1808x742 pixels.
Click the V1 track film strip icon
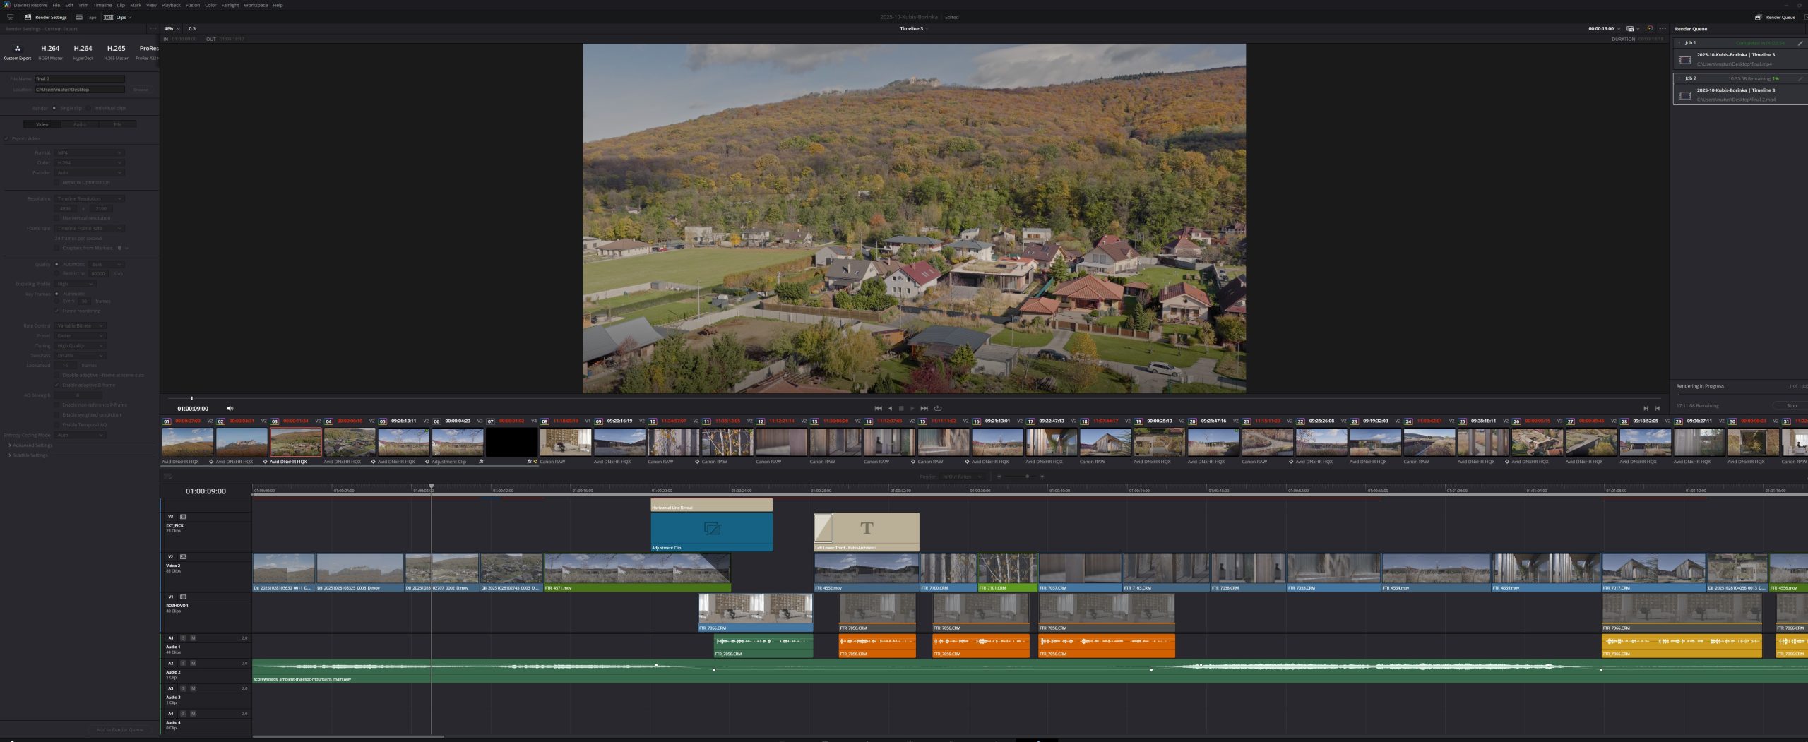point(184,597)
